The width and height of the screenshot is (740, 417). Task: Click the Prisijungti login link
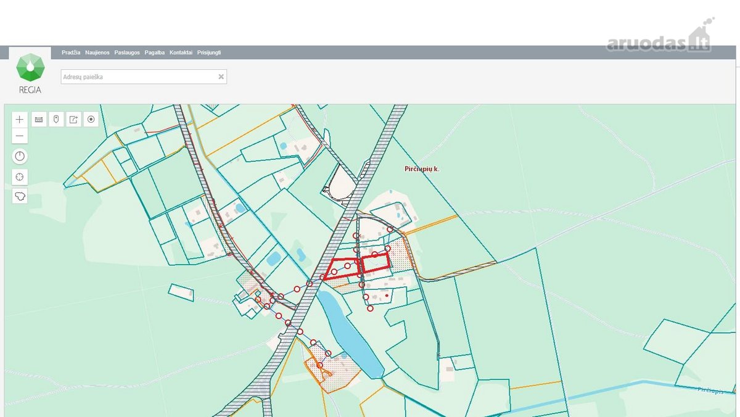(x=209, y=53)
